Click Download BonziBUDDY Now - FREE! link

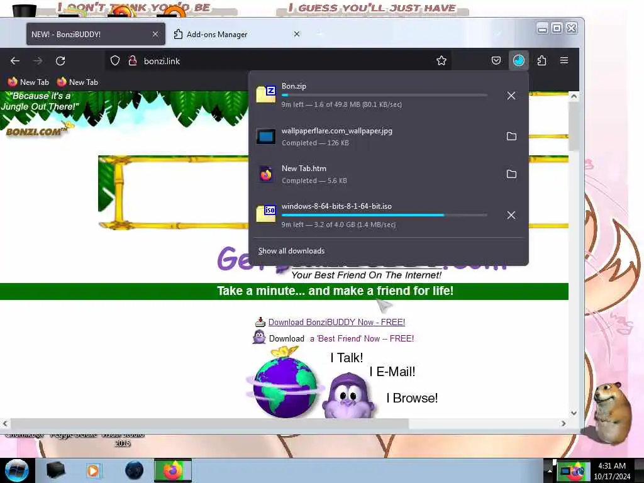[x=337, y=323]
